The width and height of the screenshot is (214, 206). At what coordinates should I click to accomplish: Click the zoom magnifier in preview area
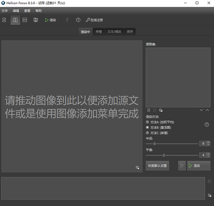137,167
